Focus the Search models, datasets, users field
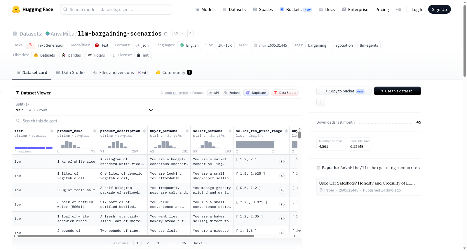The height and width of the screenshot is (251, 467). [x=116, y=9]
